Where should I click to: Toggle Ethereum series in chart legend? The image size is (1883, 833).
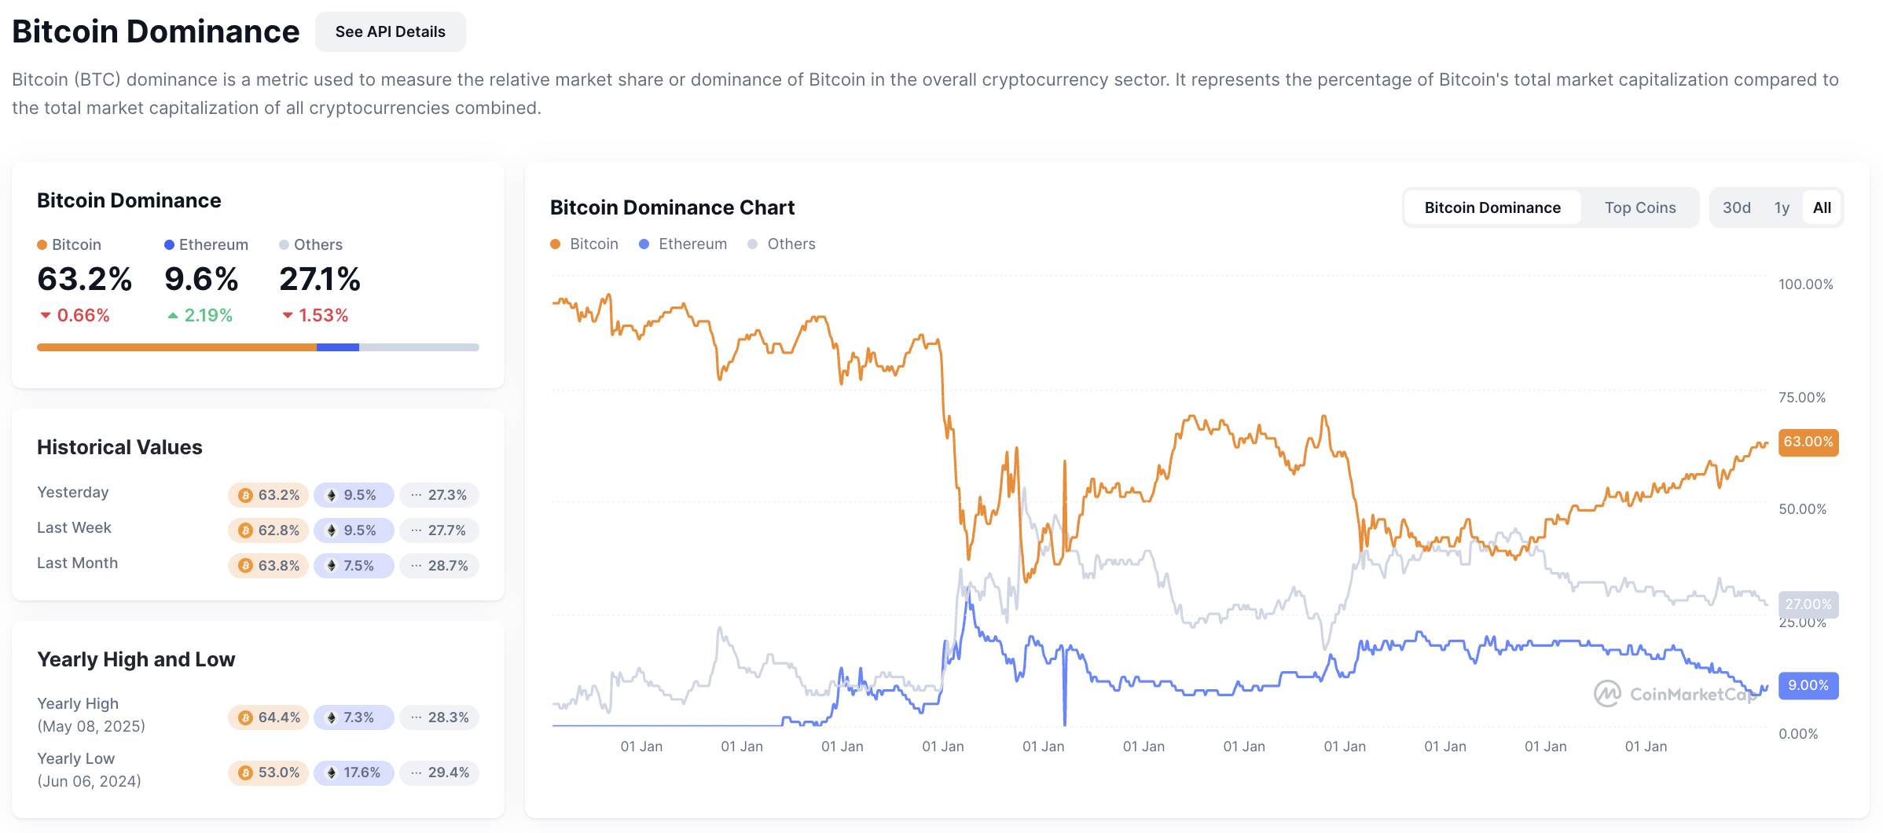[683, 244]
